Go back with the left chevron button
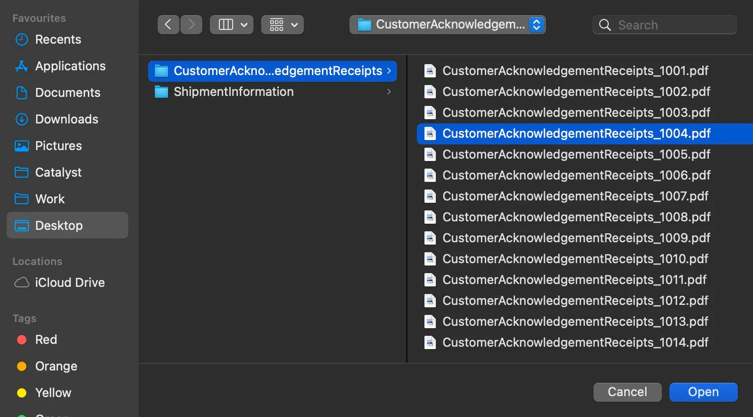 [x=168, y=25]
